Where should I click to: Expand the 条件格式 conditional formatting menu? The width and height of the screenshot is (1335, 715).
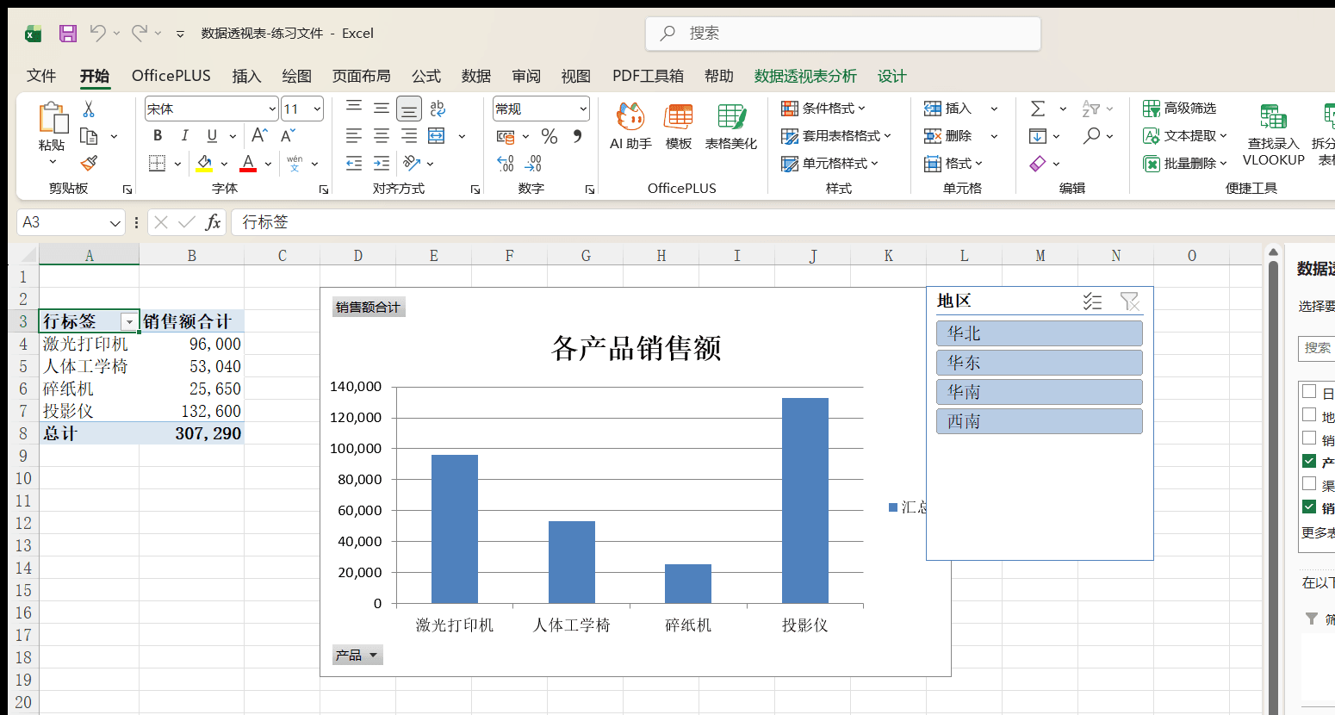(823, 109)
